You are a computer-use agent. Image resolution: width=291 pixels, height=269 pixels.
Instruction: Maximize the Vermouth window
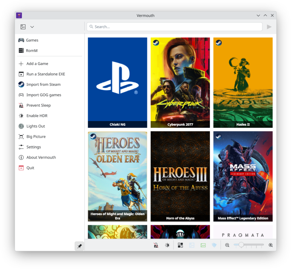click(x=265, y=15)
